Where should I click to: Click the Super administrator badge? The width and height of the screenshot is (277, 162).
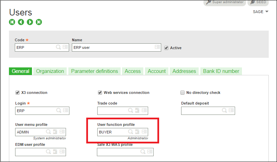pyautogui.click(x=225, y=2)
